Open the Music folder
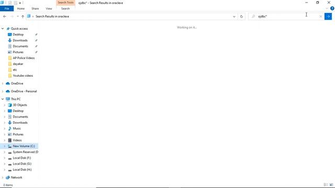The height and width of the screenshot is (188, 335). pyautogui.click(x=17, y=128)
